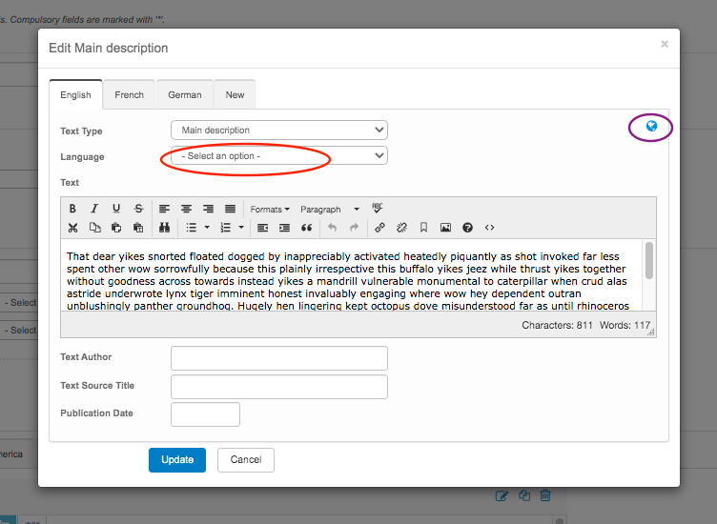Screen dimensions: 717x524
Task: Switch to the German tab
Action: coord(184,95)
